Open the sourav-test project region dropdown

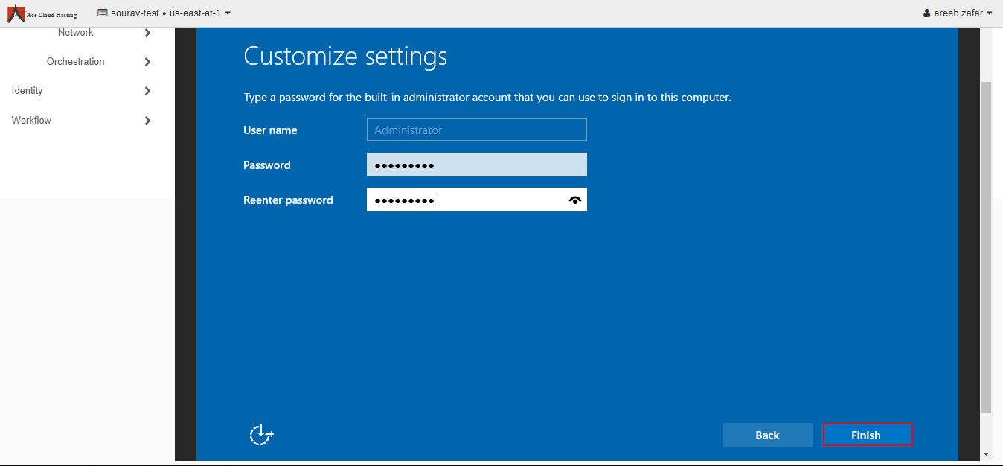point(164,13)
